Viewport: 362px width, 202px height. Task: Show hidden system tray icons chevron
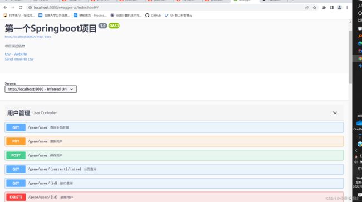point(356,150)
